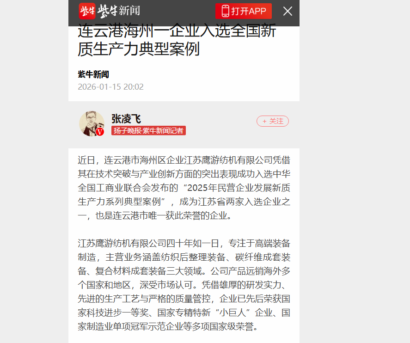The height and width of the screenshot is (343, 410).
Task: Click 张凌飞's author avatar photo
Action: pos(92,123)
